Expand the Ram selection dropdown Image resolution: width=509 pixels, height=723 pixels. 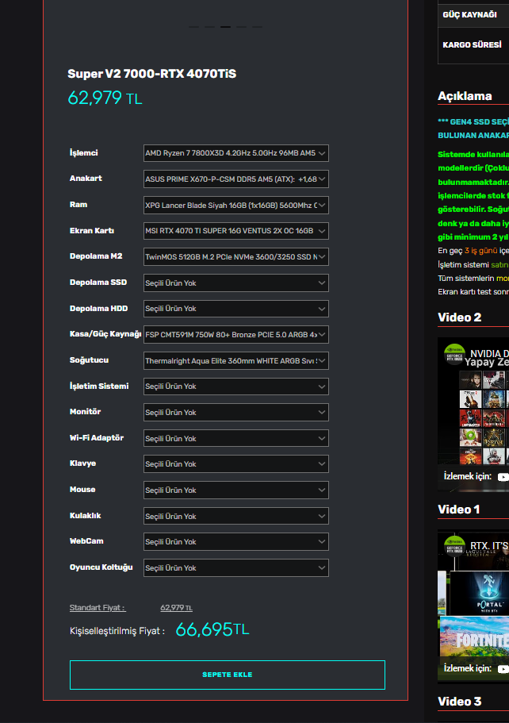pos(235,206)
